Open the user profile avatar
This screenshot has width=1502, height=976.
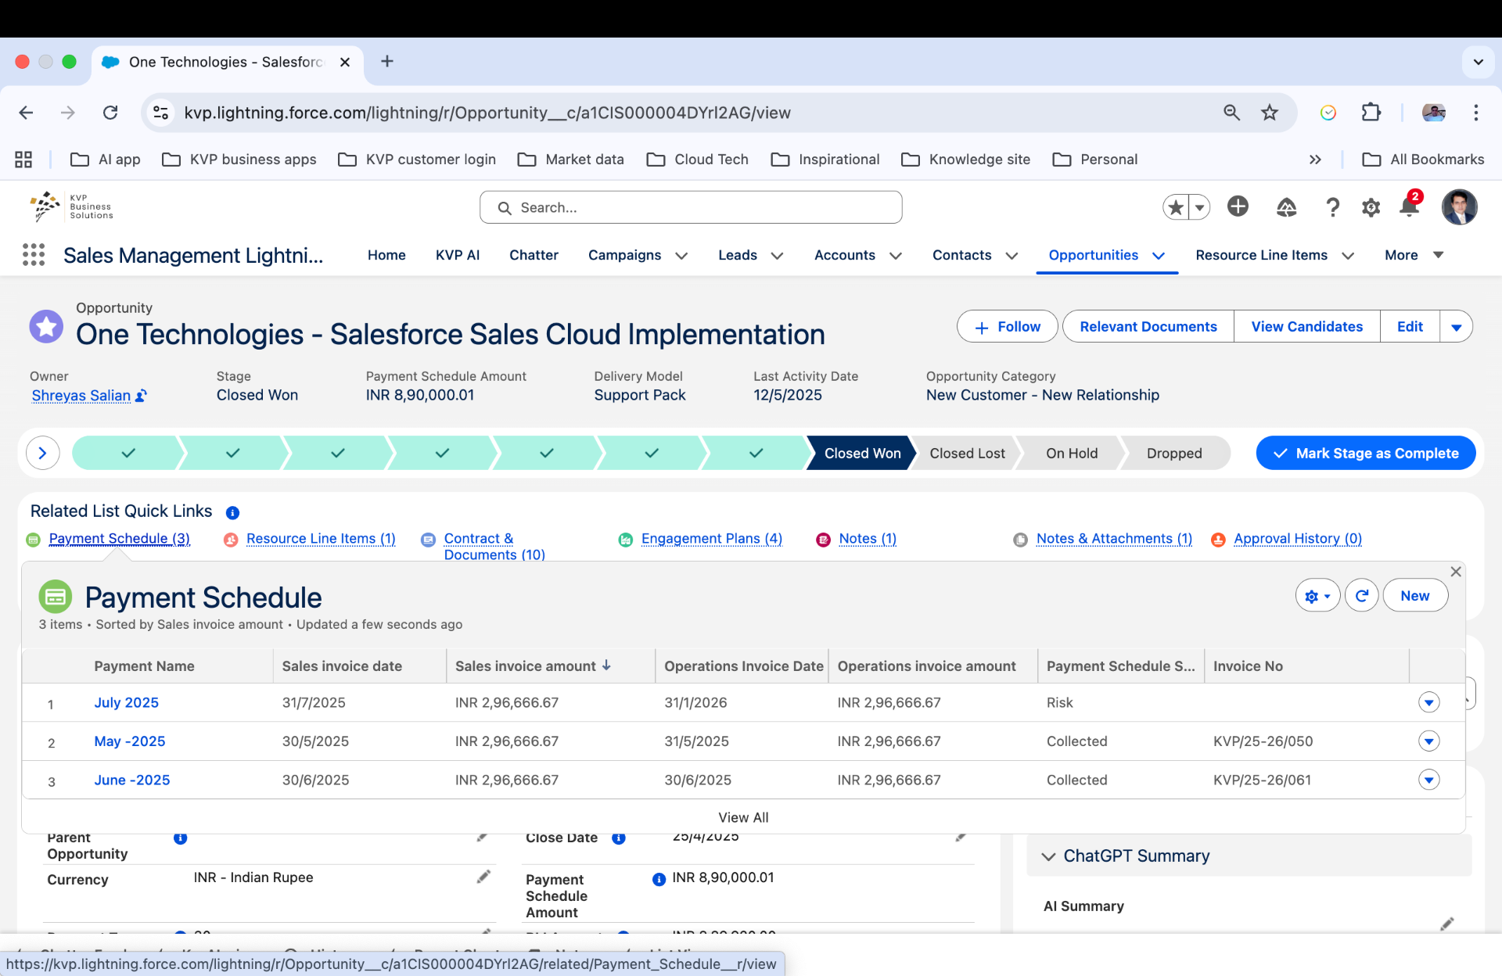coord(1459,207)
